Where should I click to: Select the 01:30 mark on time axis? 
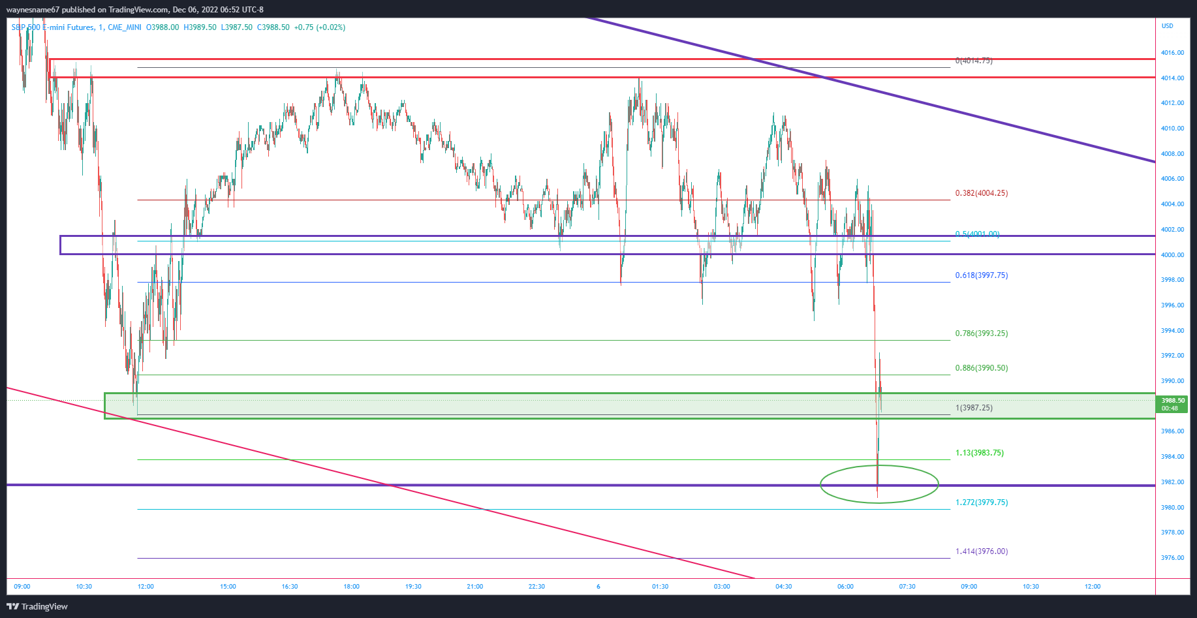click(660, 587)
